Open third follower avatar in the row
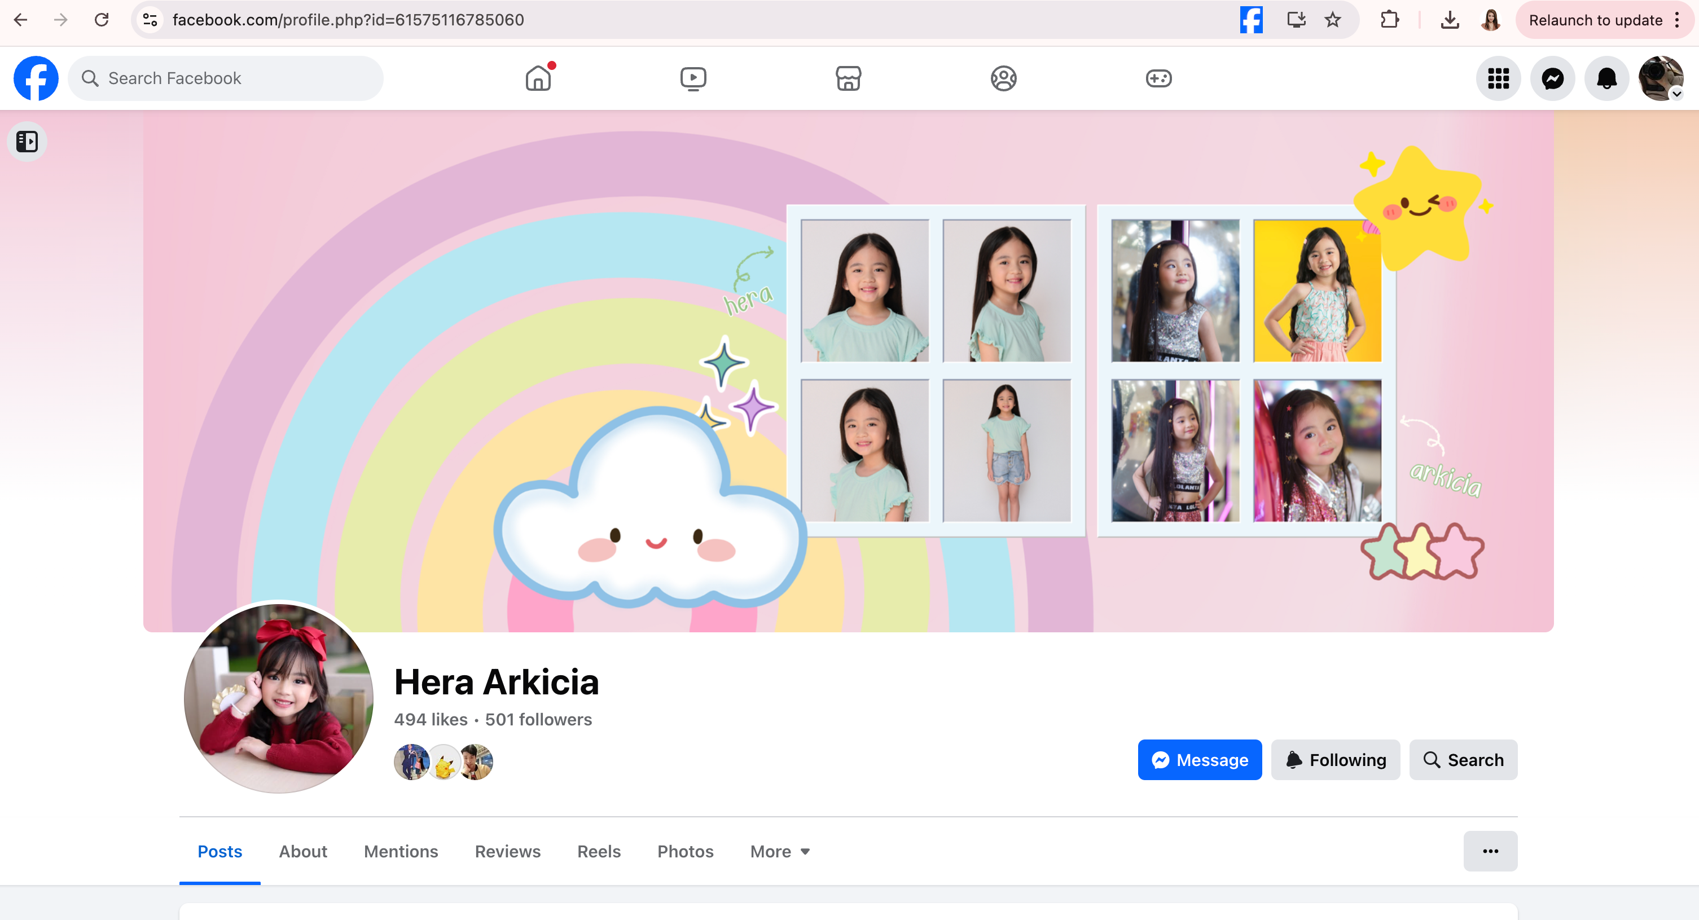Screen dimensions: 1699x920 pyautogui.click(x=476, y=761)
